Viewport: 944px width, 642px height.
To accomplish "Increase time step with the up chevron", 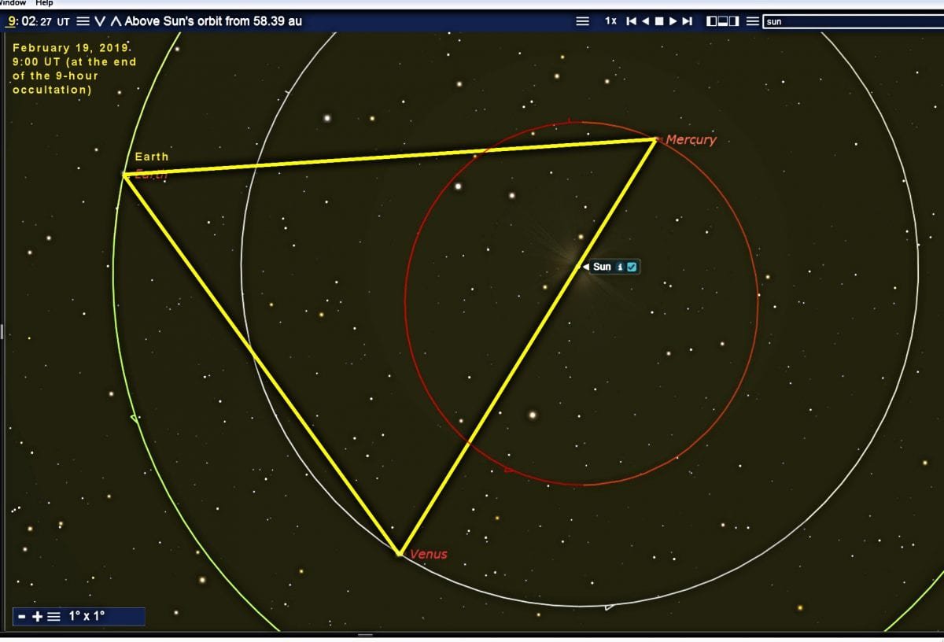I will point(116,21).
